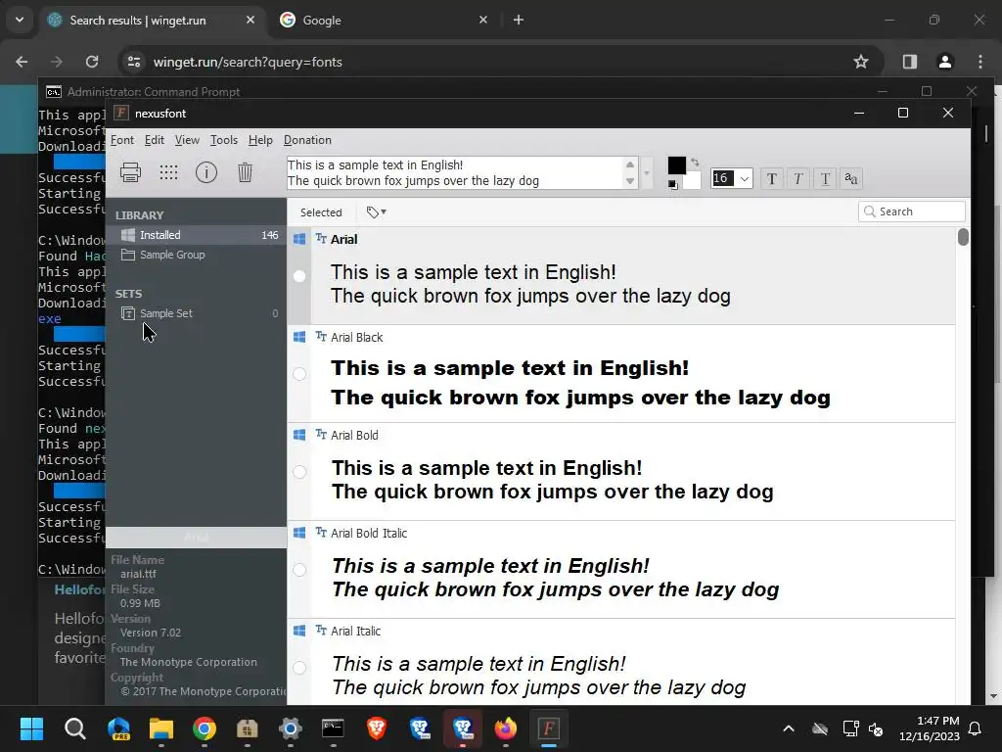The image size is (1002, 752).
Task: Open Chrome side panel icon
Action: click(x=909, y=62)
